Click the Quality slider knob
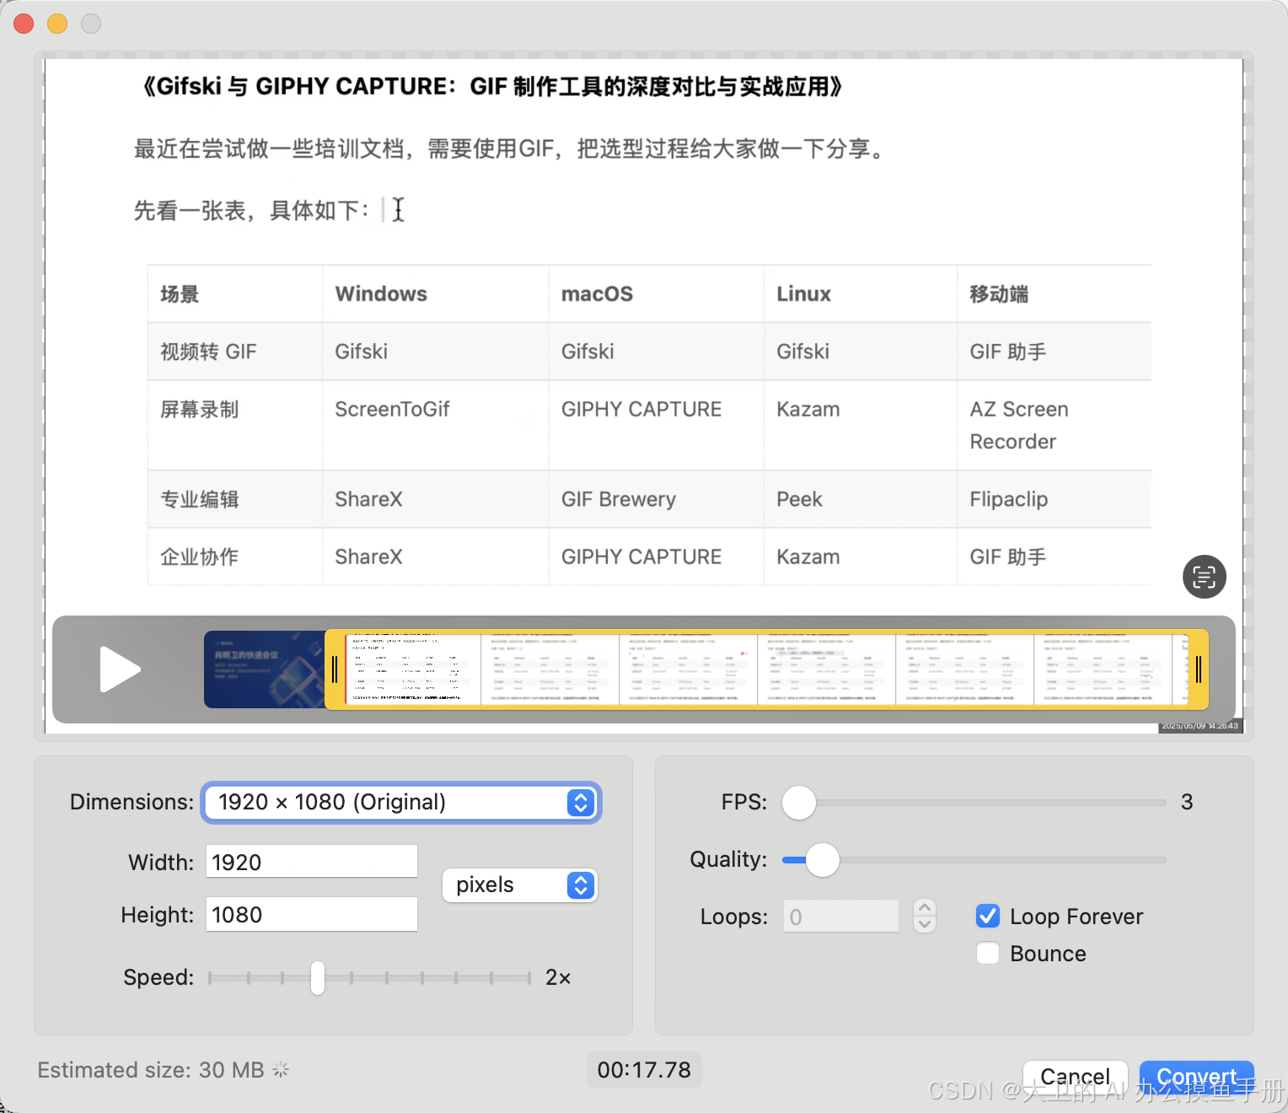Viewport: 1288px width, 1113px height. [x=823, y=860]
